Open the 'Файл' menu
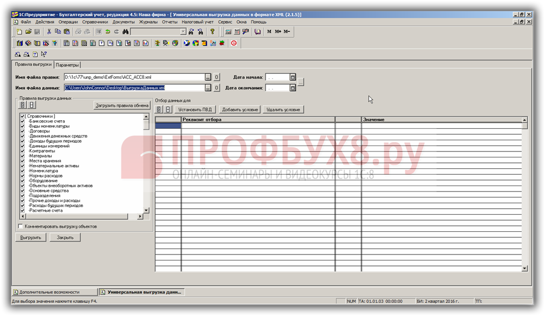The width and height of the screenshot is (545, 316). pos(26,22)
